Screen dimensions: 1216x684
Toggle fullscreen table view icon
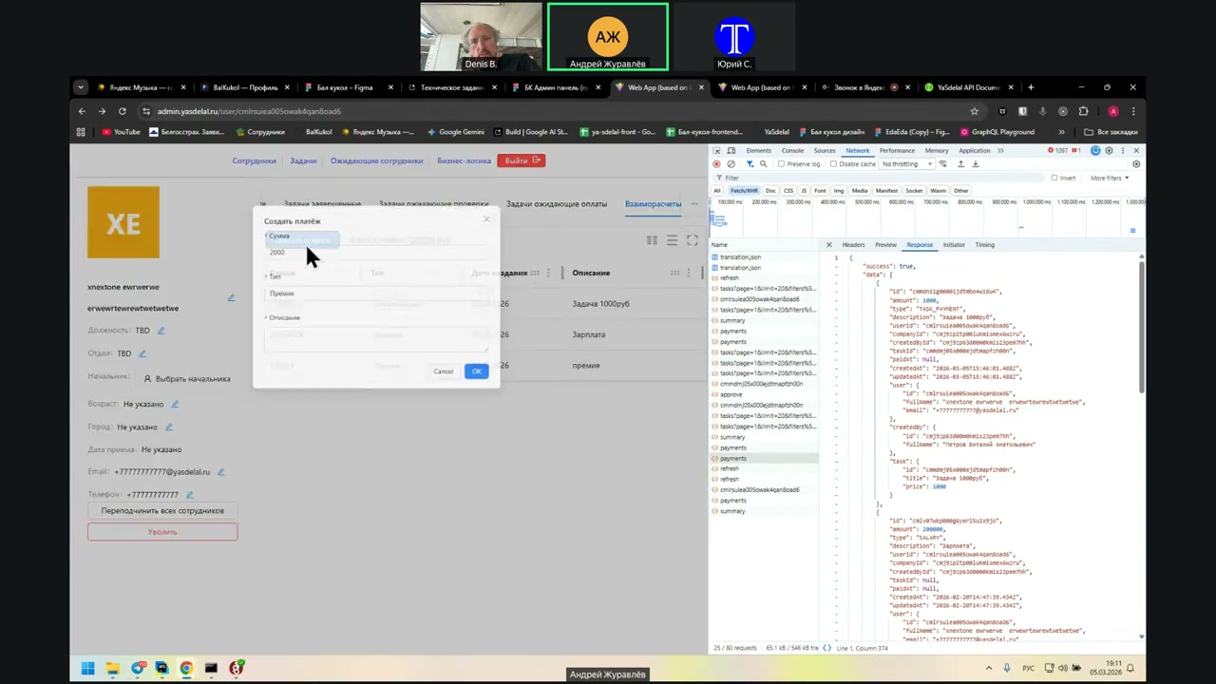point(692,240)
